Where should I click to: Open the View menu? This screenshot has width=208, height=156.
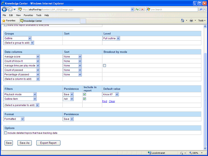click(x=18, y=15)
